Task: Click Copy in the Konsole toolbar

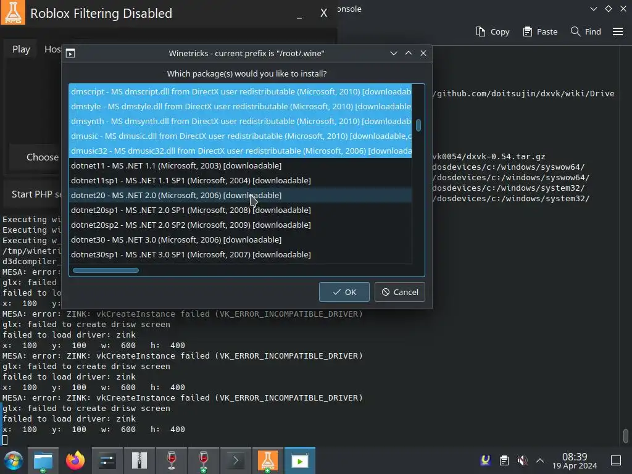Action: tap(493, 31)
